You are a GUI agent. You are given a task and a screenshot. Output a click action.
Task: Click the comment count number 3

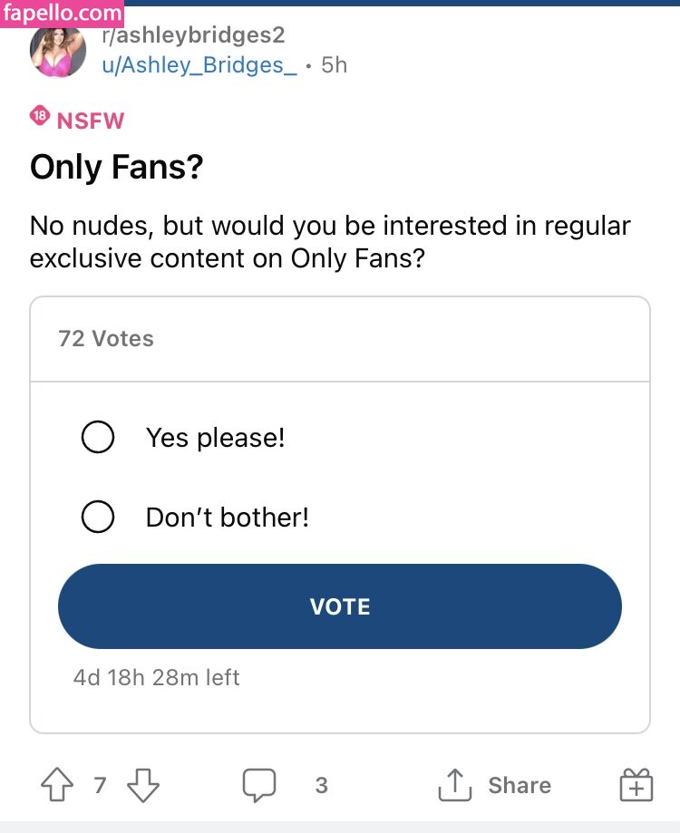pos(321,785)
